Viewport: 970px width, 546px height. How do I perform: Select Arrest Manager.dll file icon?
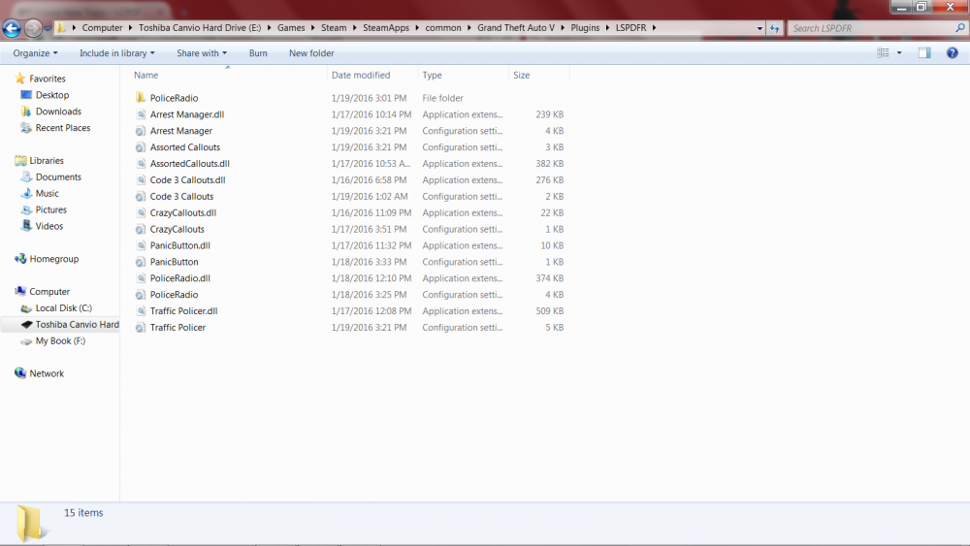141,114
